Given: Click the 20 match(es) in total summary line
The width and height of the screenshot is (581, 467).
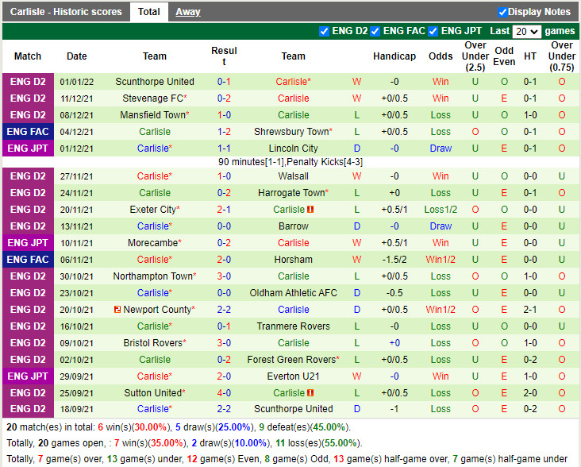Looking at the screenshot, I should point(179,427).
